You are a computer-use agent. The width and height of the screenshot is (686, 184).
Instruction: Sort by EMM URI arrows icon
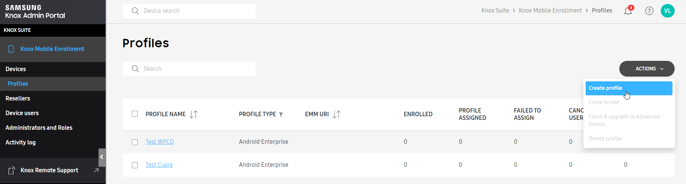336,114
